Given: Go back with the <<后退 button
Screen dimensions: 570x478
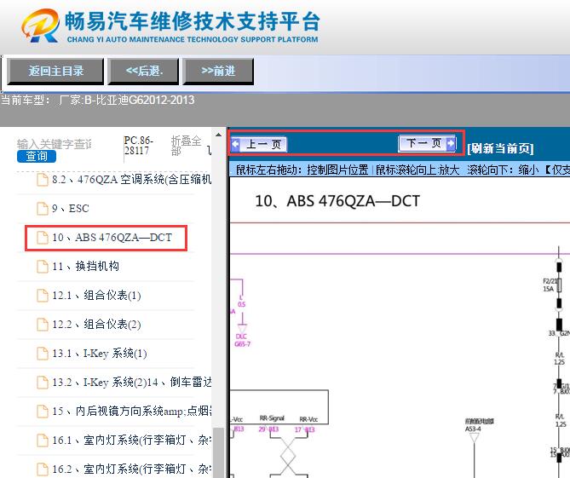Looking at the screenshot, I should pos(144,72).
